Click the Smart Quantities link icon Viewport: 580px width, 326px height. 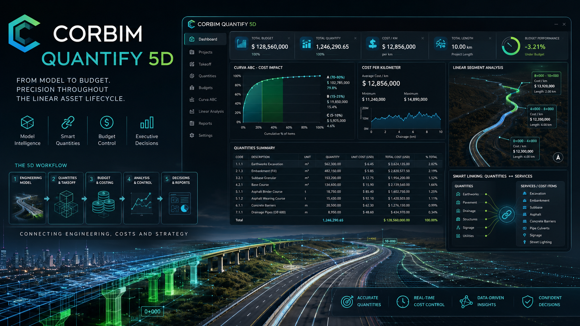[68, 123]
